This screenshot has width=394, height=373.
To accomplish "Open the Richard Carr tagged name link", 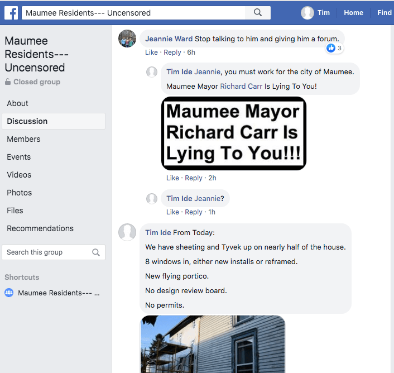I will click(241, 87).
